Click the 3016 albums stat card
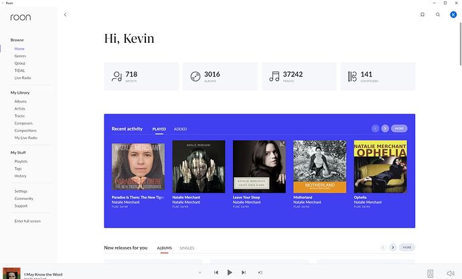Viewport: 462px width, 279px height. 220,76
